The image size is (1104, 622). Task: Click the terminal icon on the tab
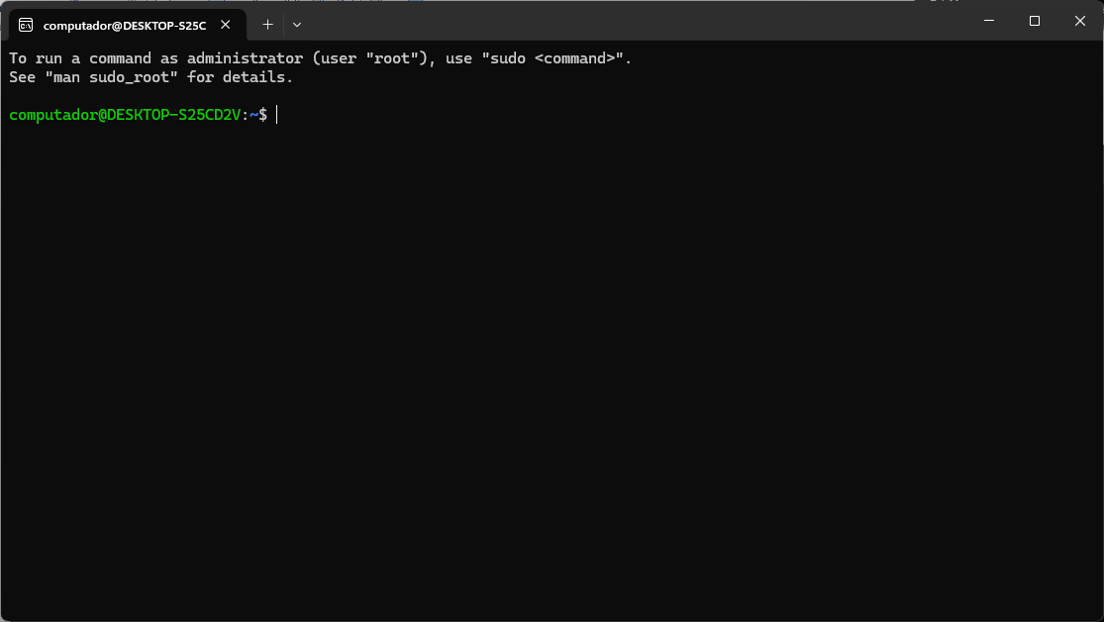(26, 25)
